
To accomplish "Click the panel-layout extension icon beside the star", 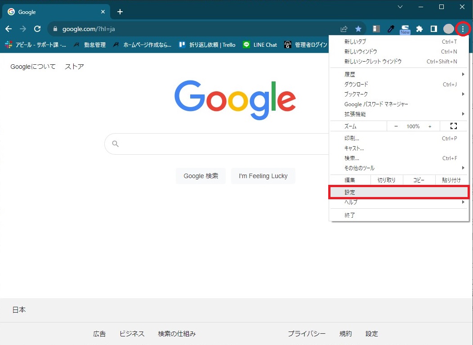I will tap(376, 29).
